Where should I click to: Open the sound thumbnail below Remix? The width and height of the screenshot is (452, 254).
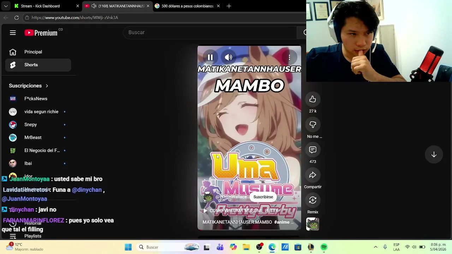pyautogui.click(x=313, y=224)
